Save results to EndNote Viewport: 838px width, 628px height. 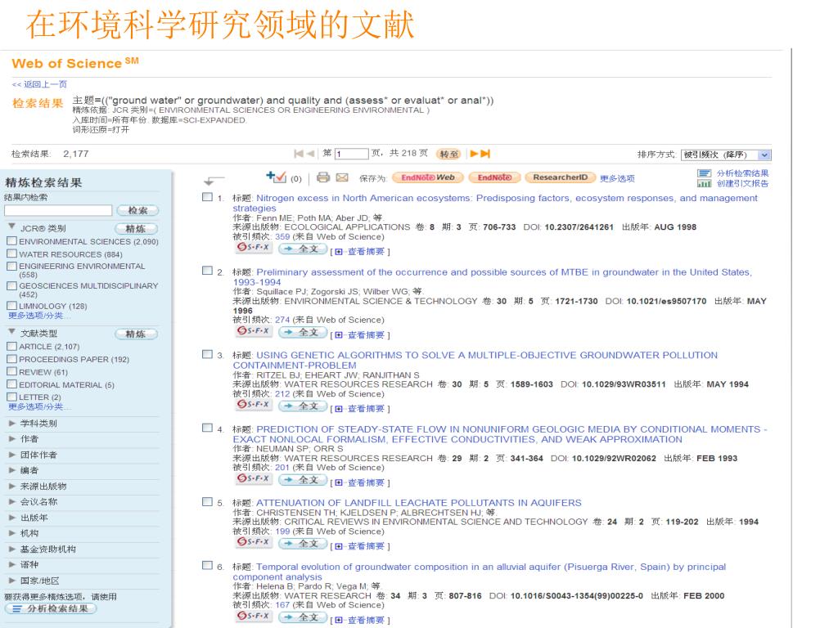coord(493,177)
